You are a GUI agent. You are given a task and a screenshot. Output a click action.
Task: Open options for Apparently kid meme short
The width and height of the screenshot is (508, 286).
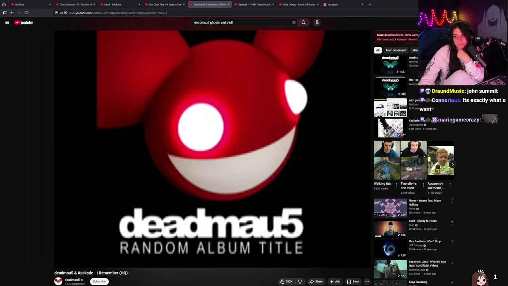[450, 185]
